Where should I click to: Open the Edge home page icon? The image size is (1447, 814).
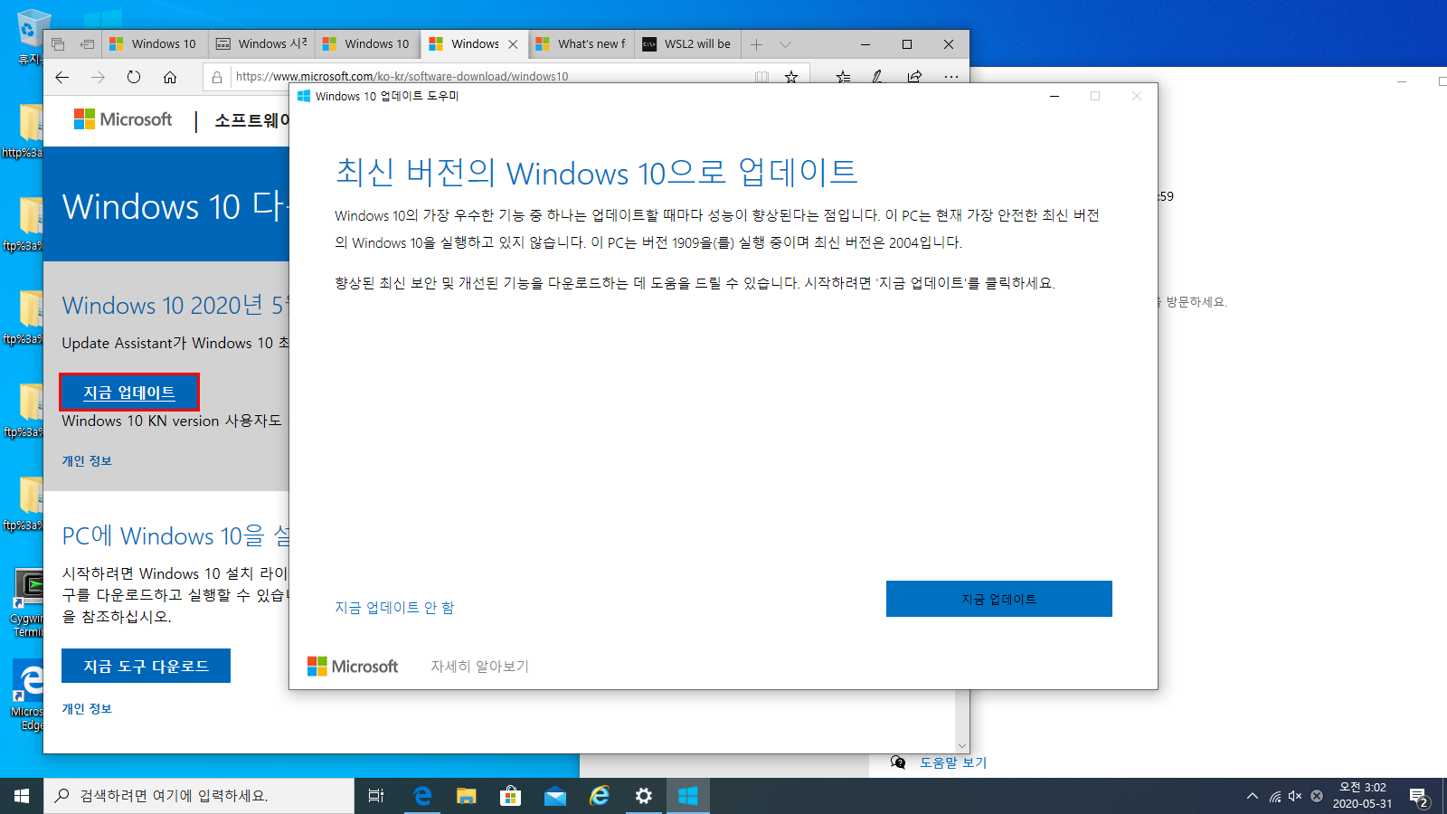tap(170, 77)
